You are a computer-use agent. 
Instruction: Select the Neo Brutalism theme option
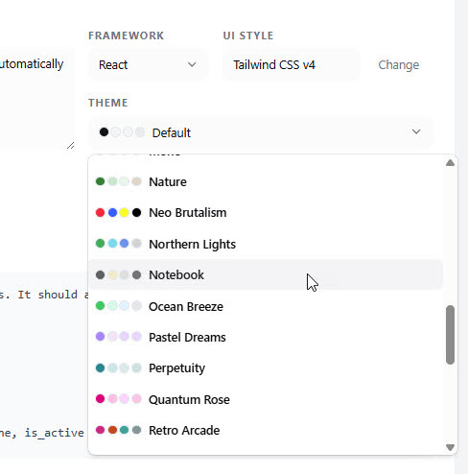pos(266,213)
